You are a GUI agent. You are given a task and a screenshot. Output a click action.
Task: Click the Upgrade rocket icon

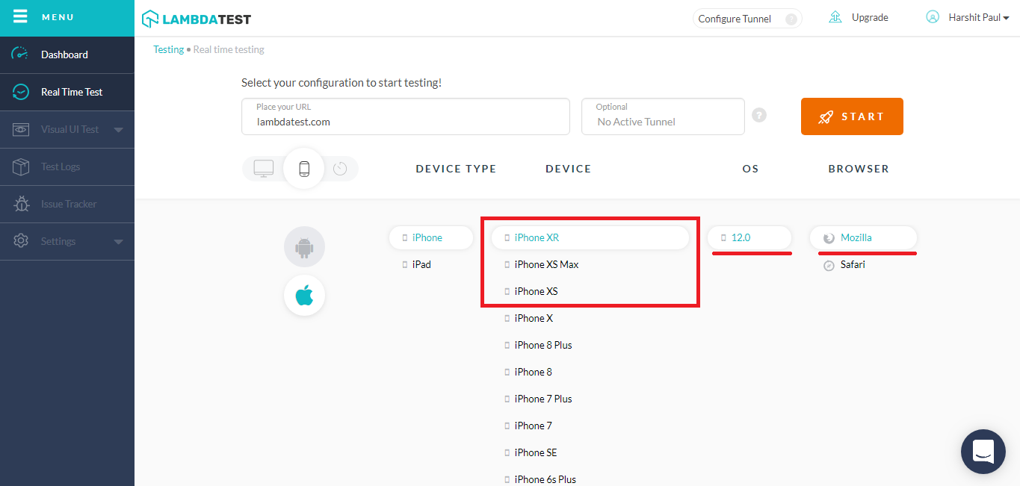pyautogui.click(x=835, y=17)
